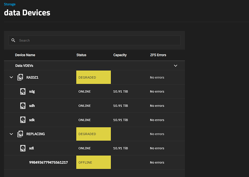Click RAIDZ1's yellow DEGRADED status badge

(93, 77)
